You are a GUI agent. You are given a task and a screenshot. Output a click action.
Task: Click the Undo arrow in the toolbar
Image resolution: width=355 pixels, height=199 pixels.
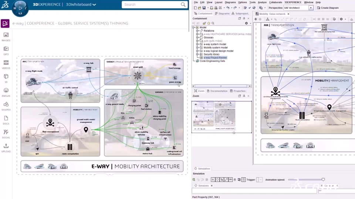pyautogui.click(x=228, y=8)
